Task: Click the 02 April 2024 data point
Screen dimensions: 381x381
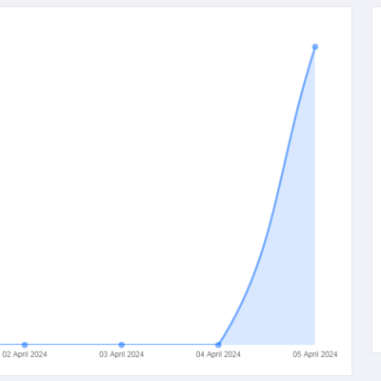Action: [25, 345]
